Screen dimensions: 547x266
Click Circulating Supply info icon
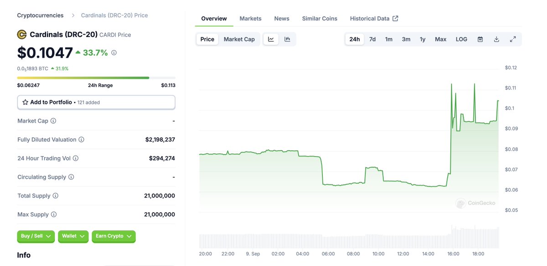pyautogui.click(x=71, y=177)
